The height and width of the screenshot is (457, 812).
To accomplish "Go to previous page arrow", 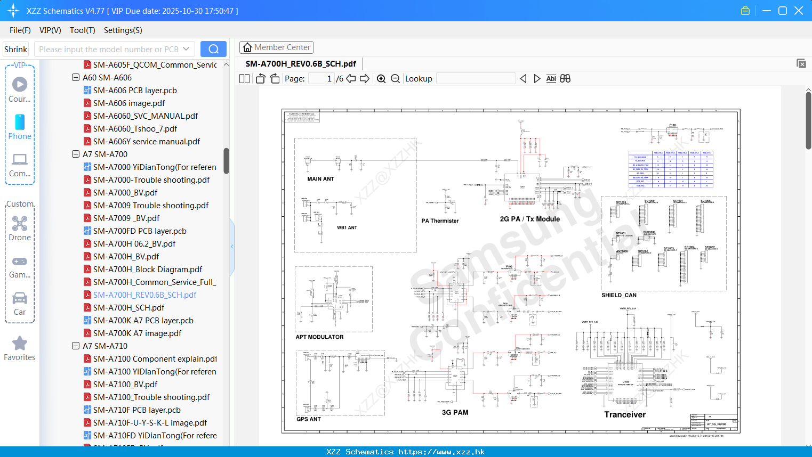I will pyautogui.click(x=351, y=79).
